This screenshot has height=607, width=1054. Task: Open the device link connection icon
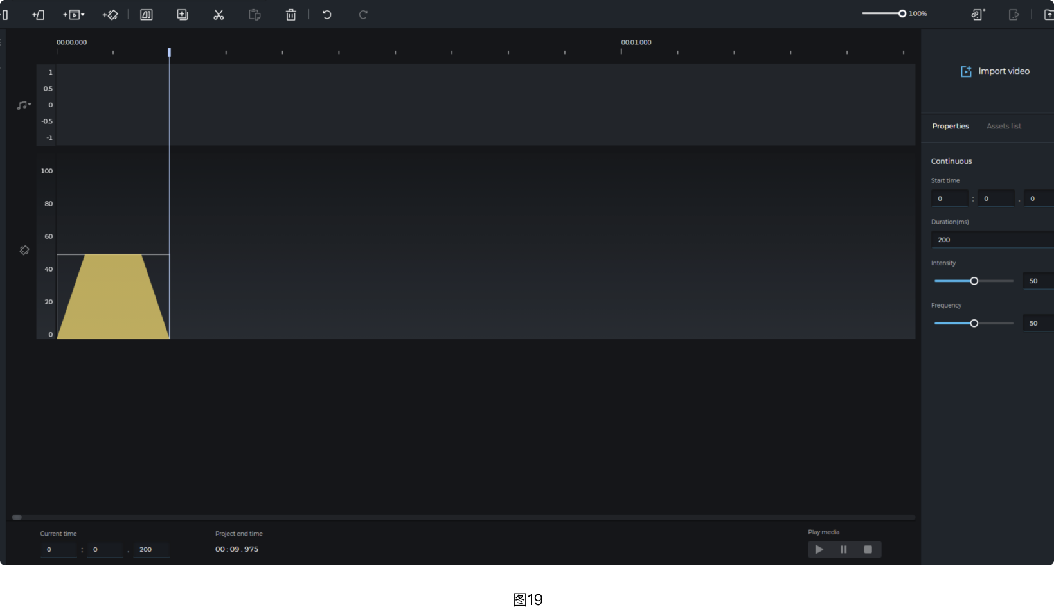tap(978, 13)
